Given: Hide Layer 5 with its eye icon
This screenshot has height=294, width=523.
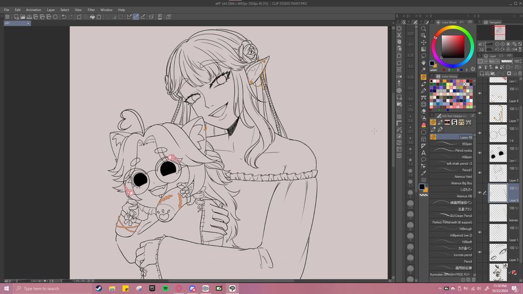Looking at the screenshot, I should tap(480, 173).
